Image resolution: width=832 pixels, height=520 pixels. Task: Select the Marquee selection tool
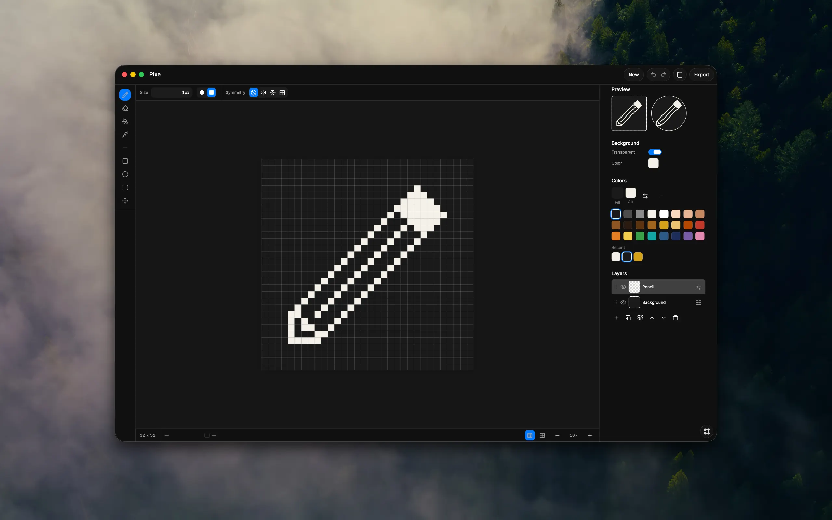tap(125, 188)
